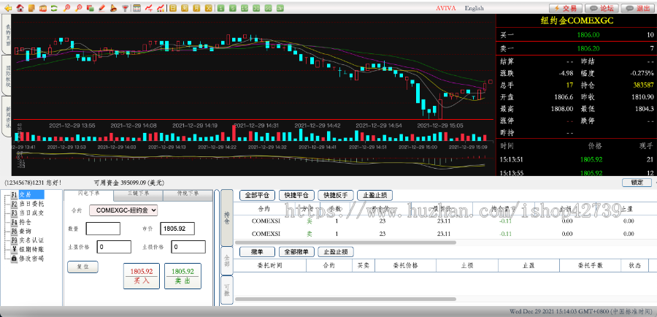The image size is (657, 317).
Task: Click the 数量 quantity input field
Action: (103, 229)
